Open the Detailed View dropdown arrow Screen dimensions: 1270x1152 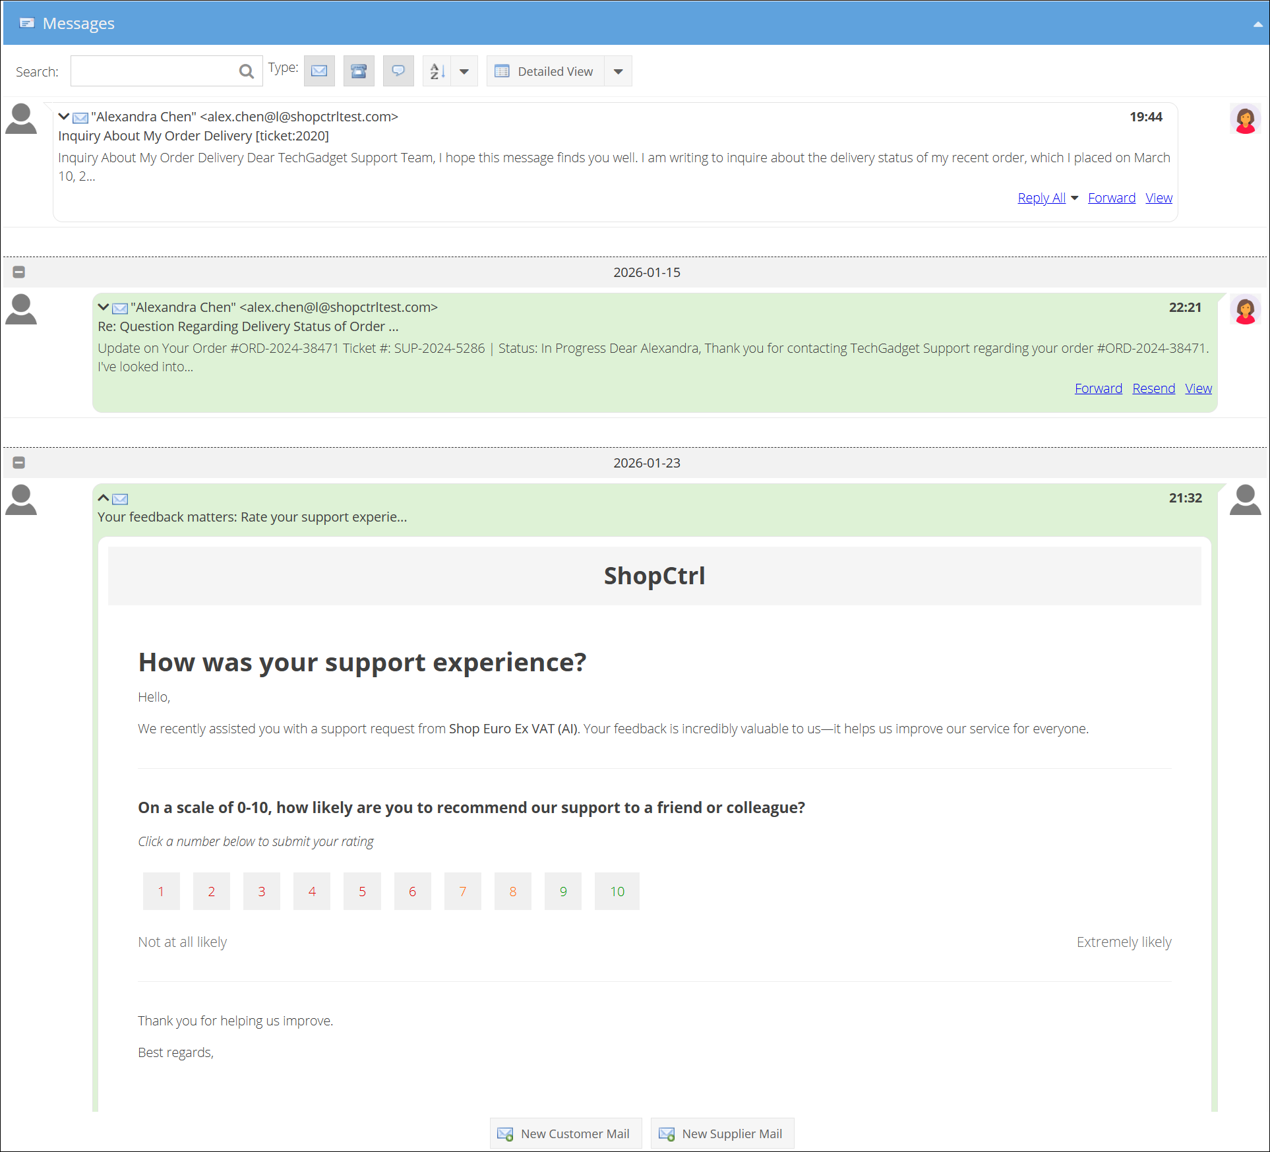pyautogui.click(x=618, y=71)
